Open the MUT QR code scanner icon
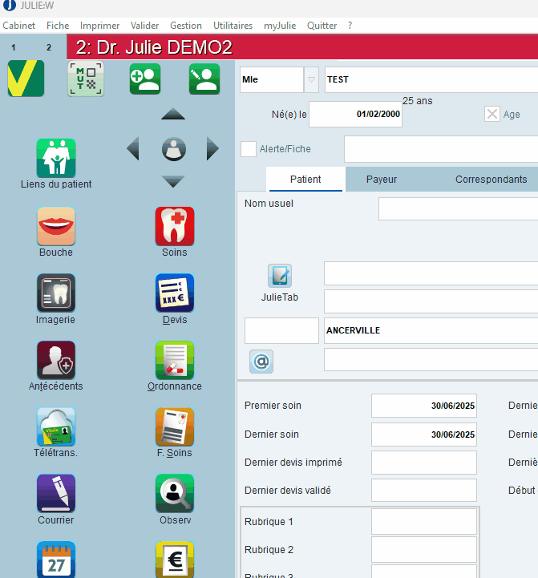Screen dimensions: 538x578 tap(86, 79)
